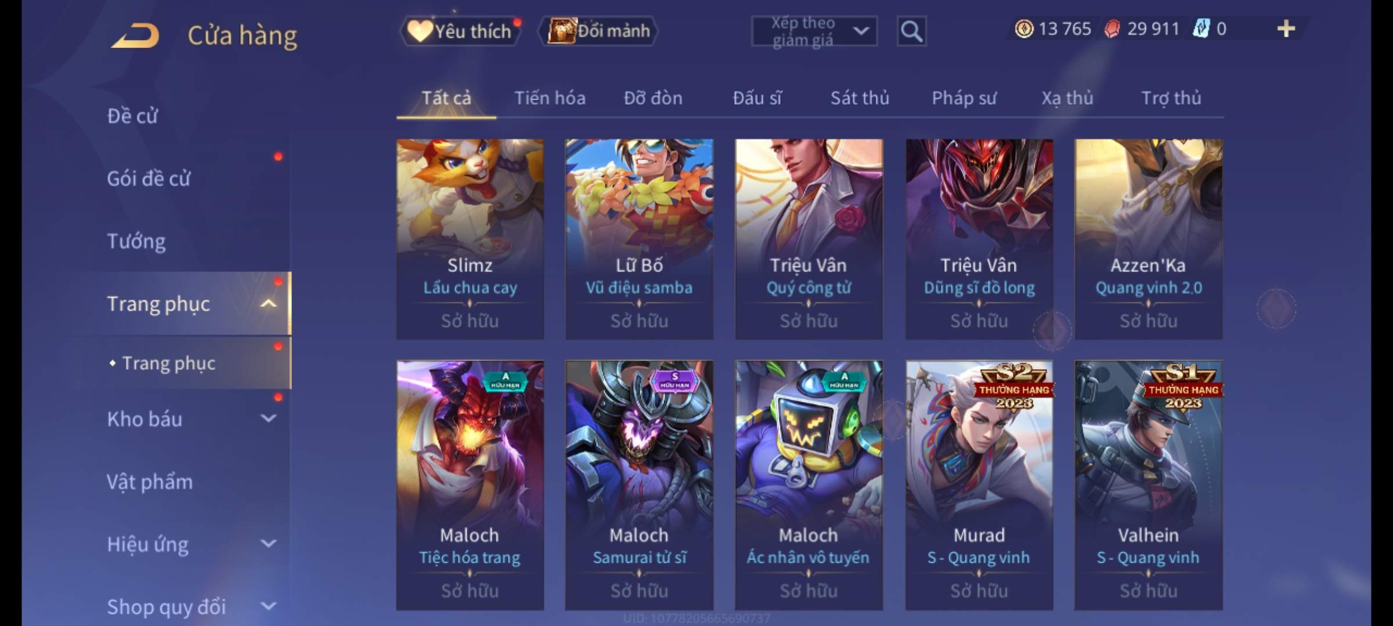
Task: Open Đổi mảnh fragment exchange
Action: click(599, 31)
